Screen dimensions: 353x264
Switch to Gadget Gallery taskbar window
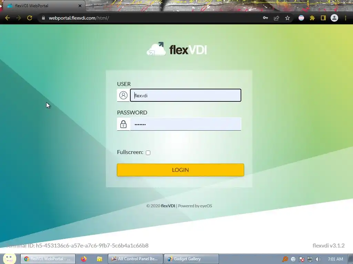(191, 259)
